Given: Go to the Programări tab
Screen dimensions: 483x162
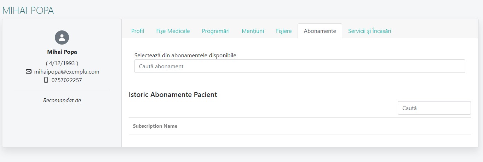Looking at the screenshot, I should coord(216,31).
